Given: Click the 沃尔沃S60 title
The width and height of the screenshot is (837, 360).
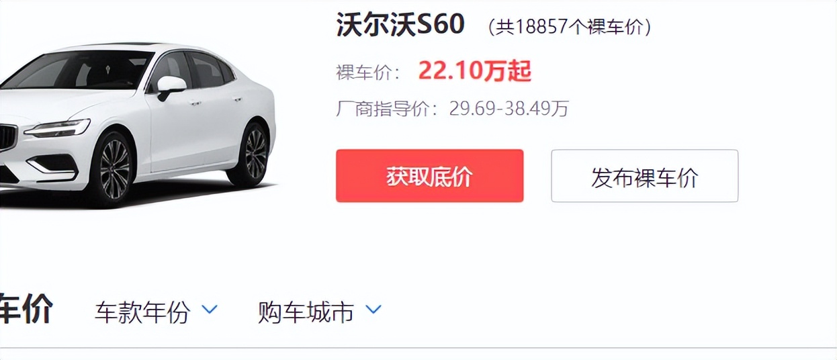Looking at the screenshot, I should [400, 25].
